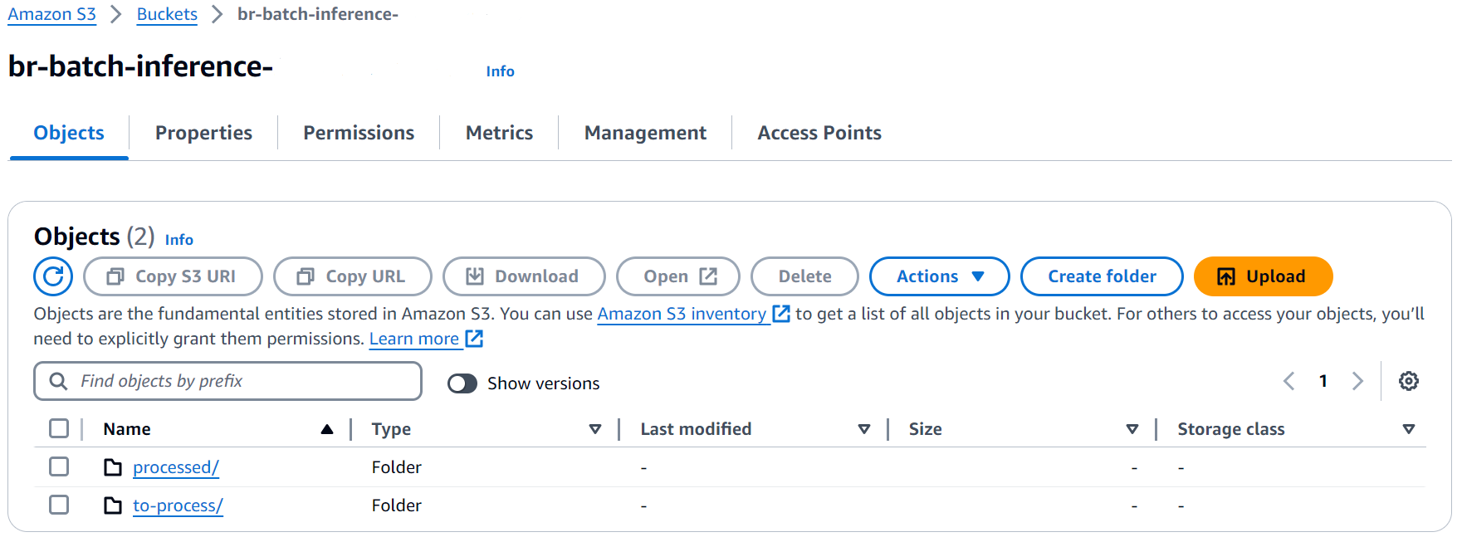Viewport: 1462px width, 542px height.
Task: Open the to-process/ folder link
Action: click(x=178, y=505)
